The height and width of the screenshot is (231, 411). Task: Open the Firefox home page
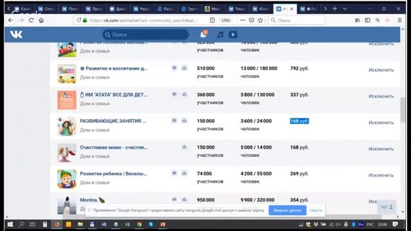point(41,20)
